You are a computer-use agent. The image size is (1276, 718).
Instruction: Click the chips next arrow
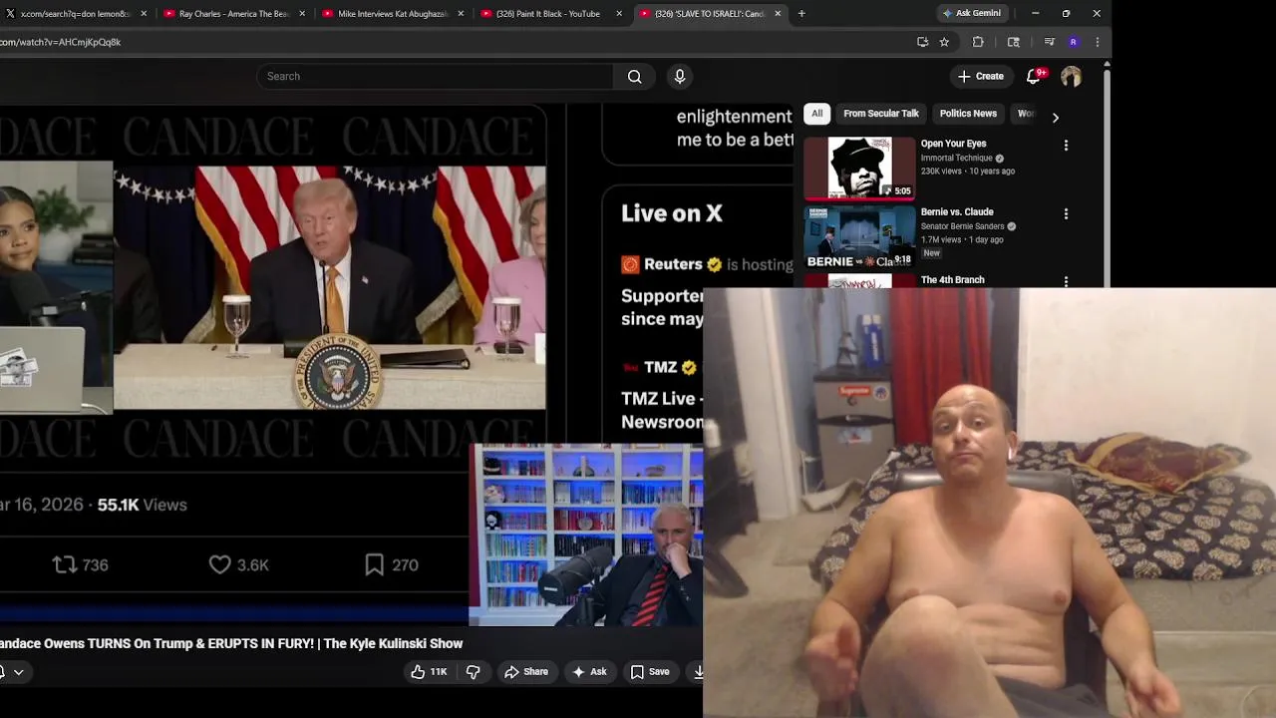[1055, 117]
